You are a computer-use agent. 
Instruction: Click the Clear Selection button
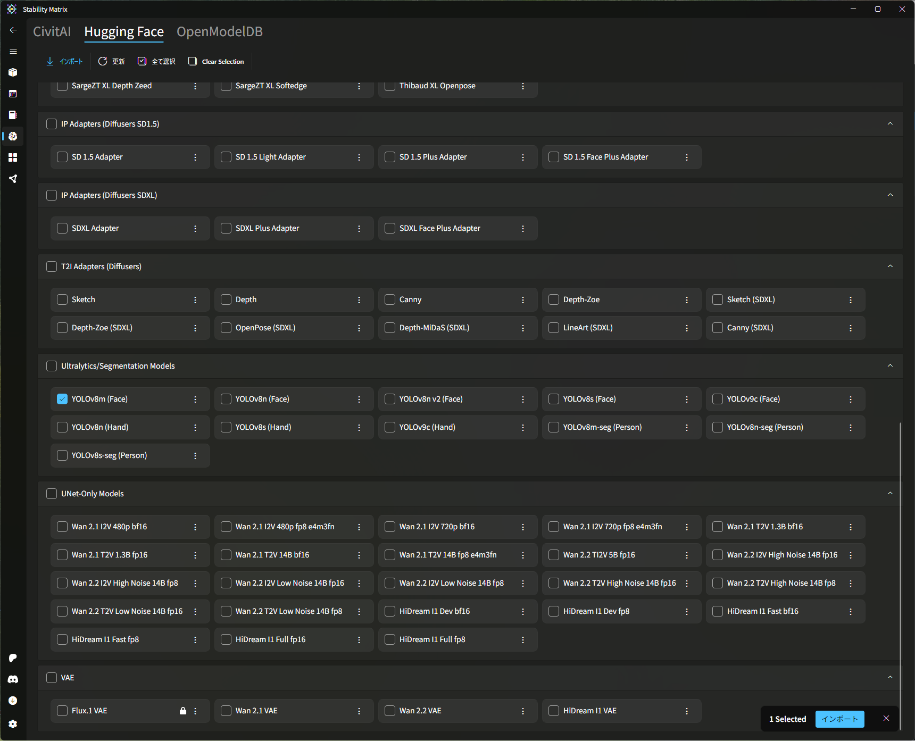tap(216, 62)
